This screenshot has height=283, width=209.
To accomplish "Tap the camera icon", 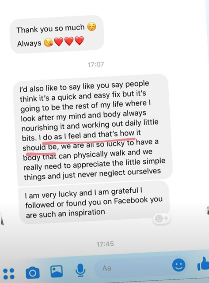I will (x=33, y=273).
